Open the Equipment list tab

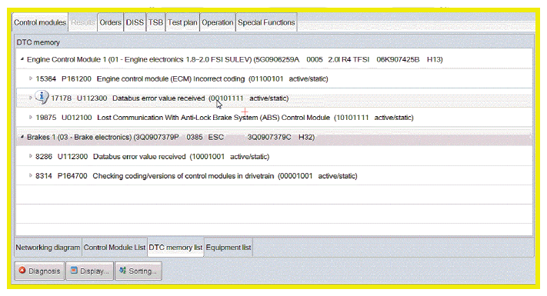[228, 248]
